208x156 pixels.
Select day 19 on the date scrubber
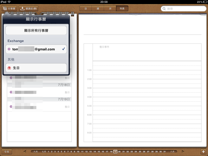pos(115,151)
